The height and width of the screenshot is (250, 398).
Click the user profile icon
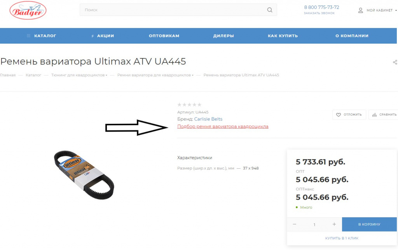pyautogui.click(x=360, y=11)
